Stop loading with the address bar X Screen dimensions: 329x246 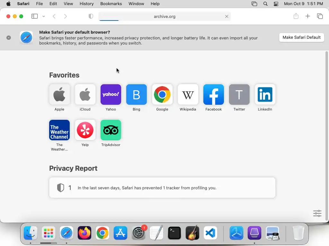point(227,17)
